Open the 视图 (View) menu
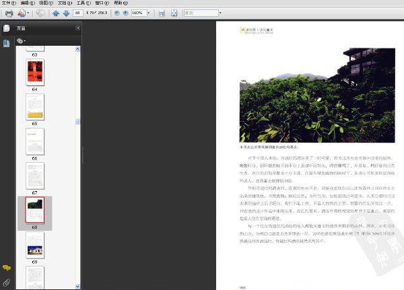Image resolution: width=404 pixels, height=290 pixels. 46,3
